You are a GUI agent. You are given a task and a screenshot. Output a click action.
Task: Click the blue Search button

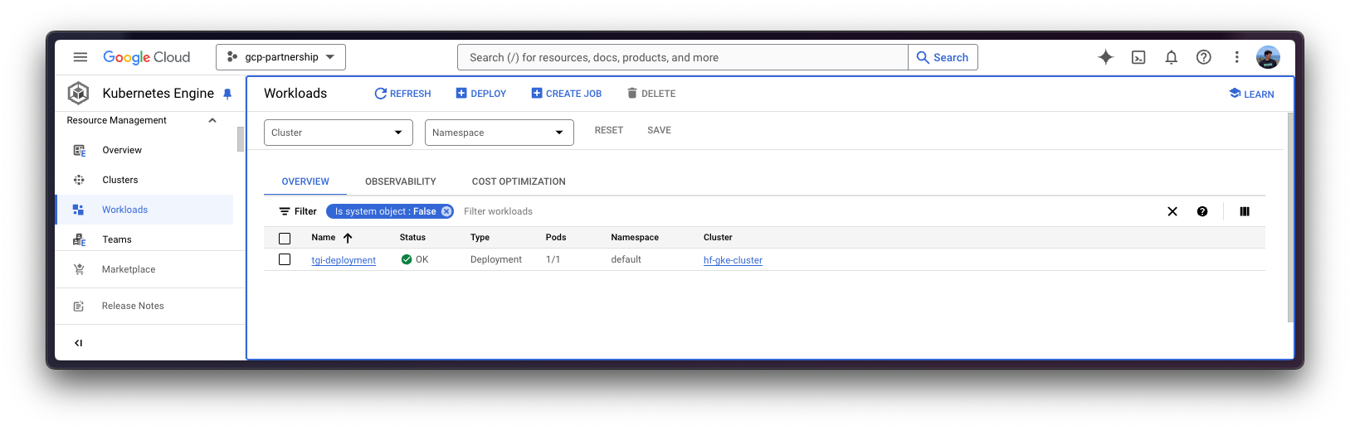pyautogui.click(x=943, y=57)
